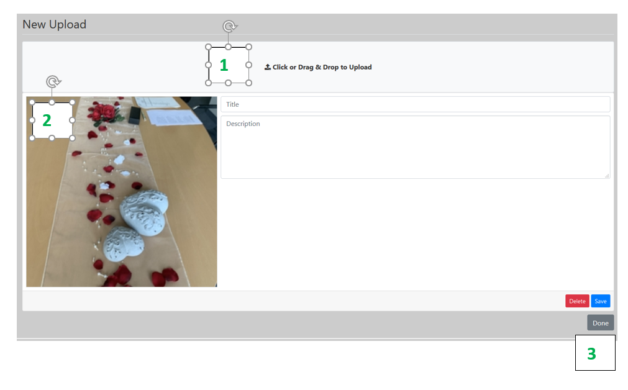The image size is (628, 390).
Task: Click the blue Save button
Action: tap(601, 301)
